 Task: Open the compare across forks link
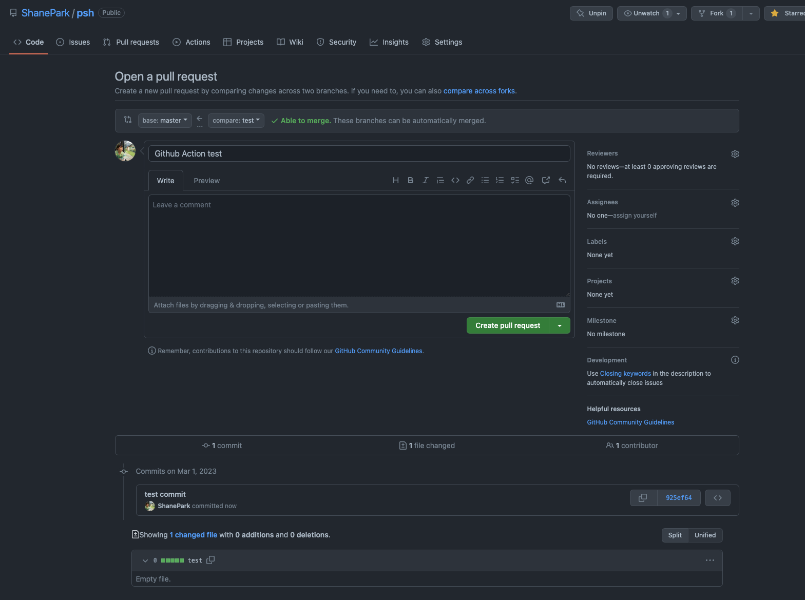(x=479, y=91)
